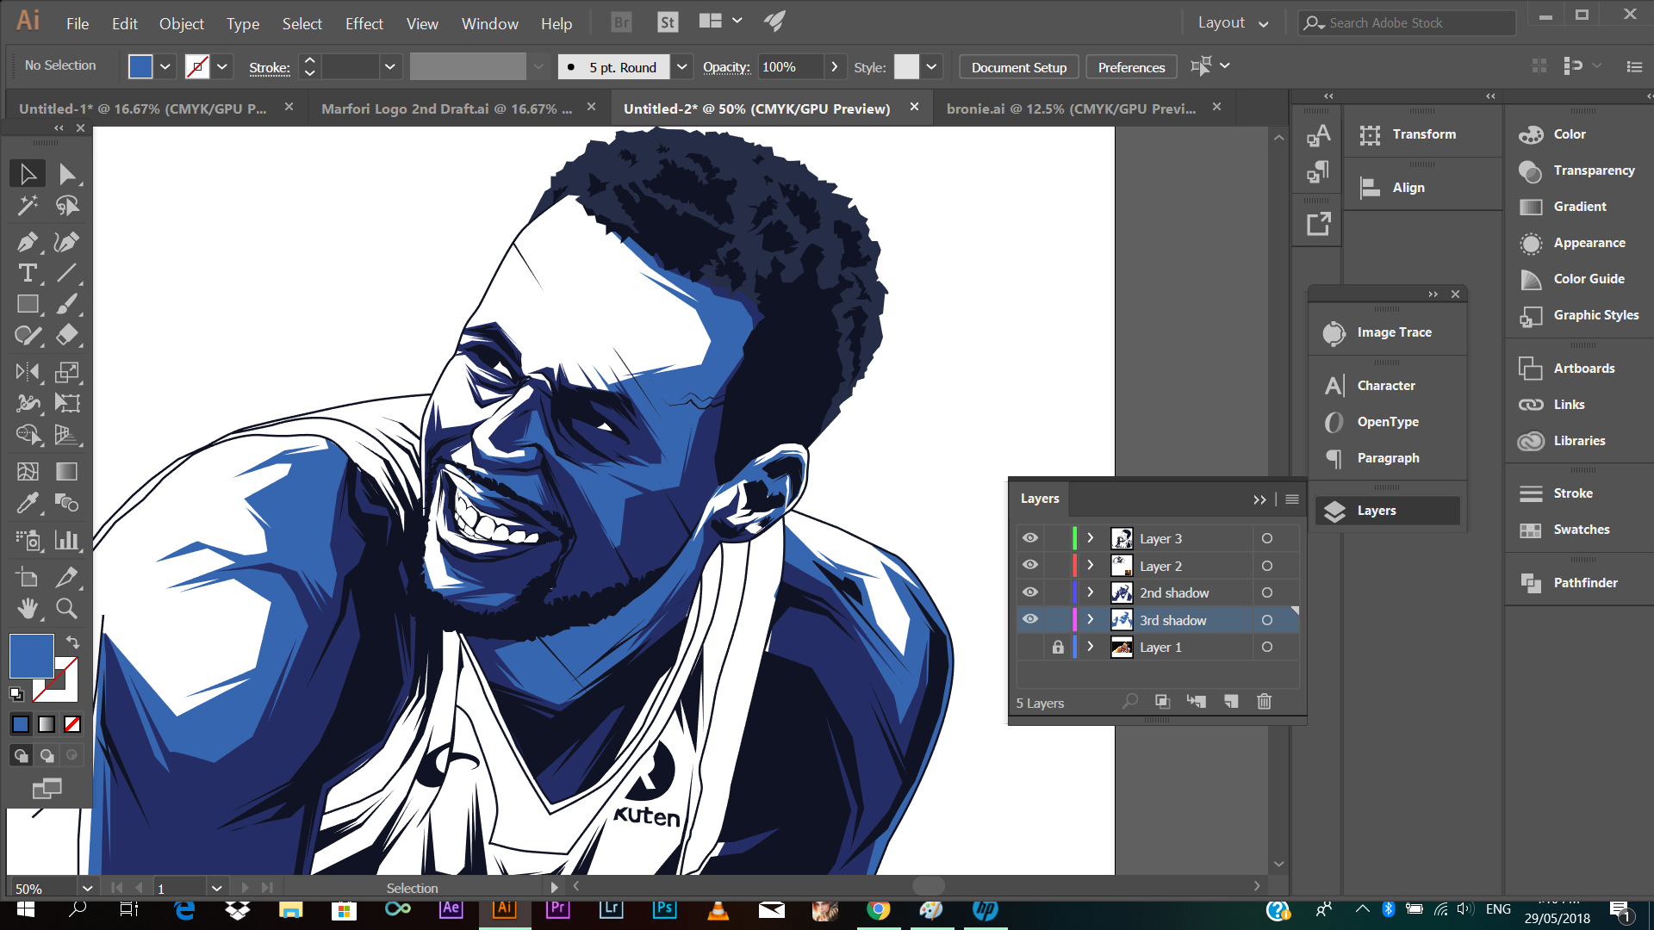Click the Preferences button

(1131, 67)
